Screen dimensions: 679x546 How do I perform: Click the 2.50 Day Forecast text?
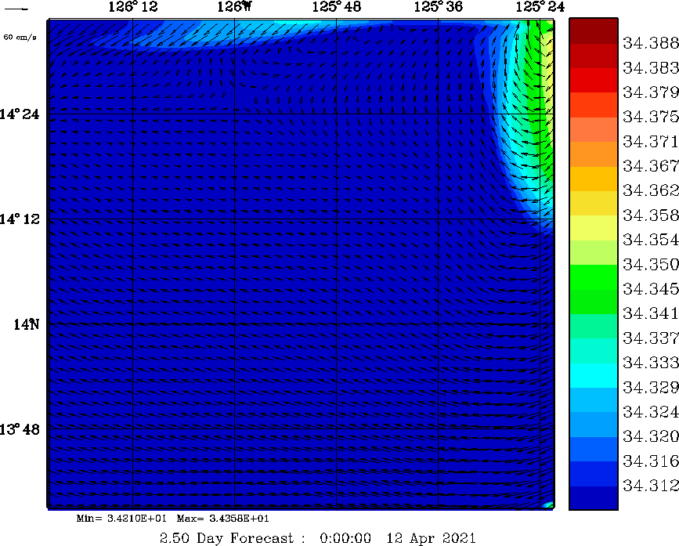(x=227, y=538)
